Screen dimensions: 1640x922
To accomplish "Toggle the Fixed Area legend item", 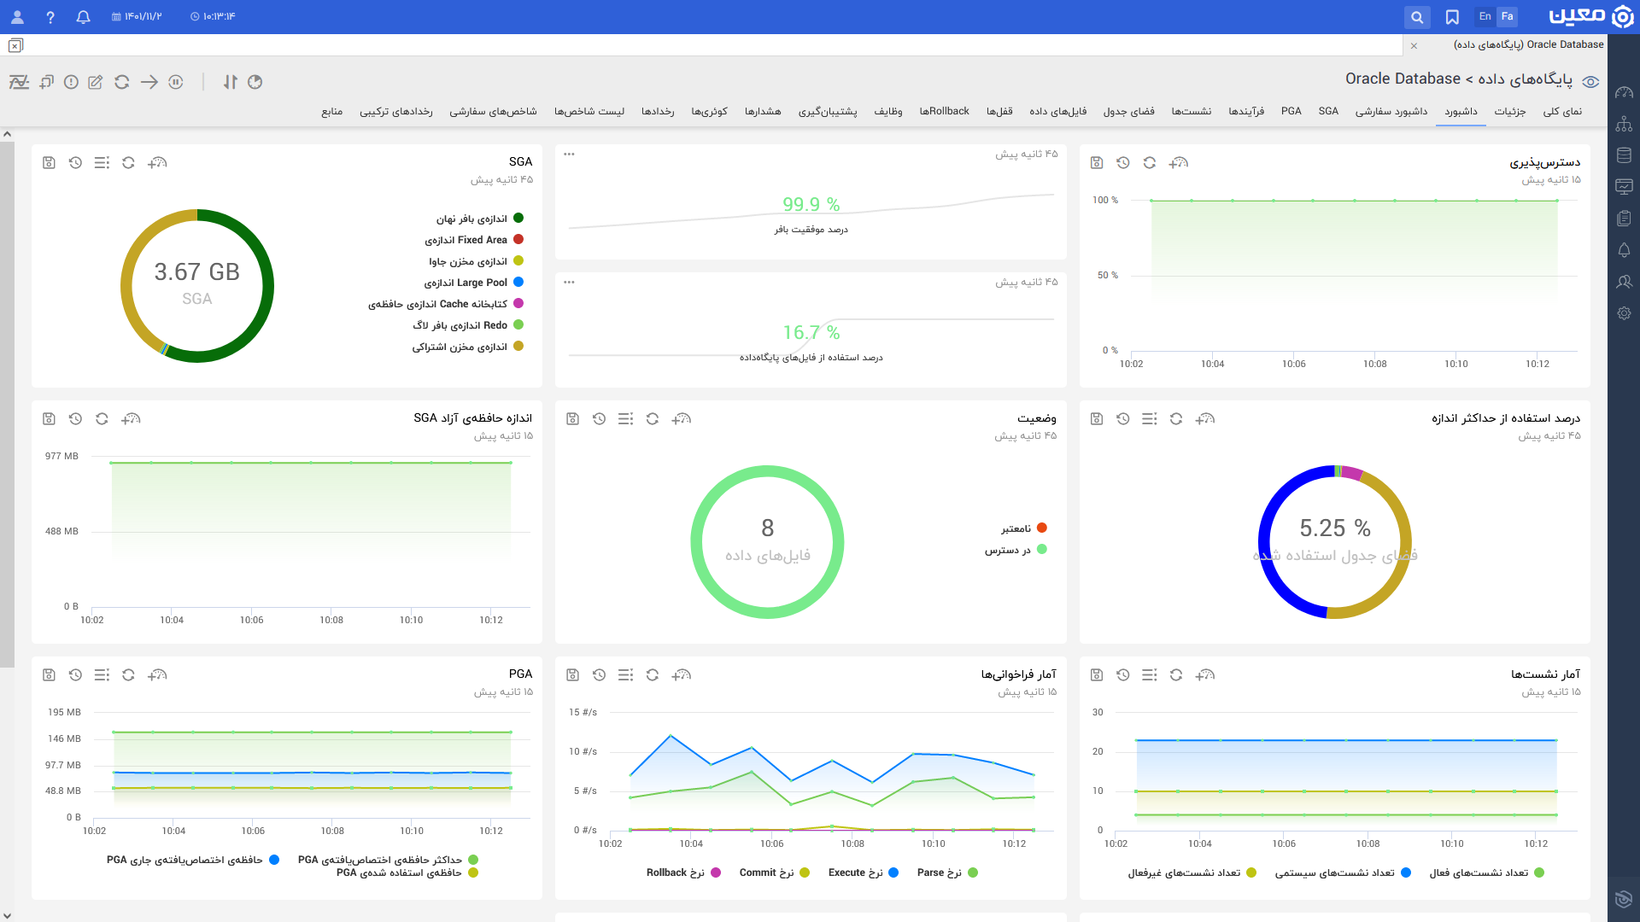I will coord(474,240).
